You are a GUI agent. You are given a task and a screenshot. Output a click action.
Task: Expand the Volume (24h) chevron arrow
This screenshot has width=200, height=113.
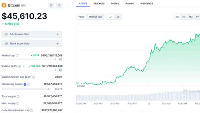tap(23, 66)
